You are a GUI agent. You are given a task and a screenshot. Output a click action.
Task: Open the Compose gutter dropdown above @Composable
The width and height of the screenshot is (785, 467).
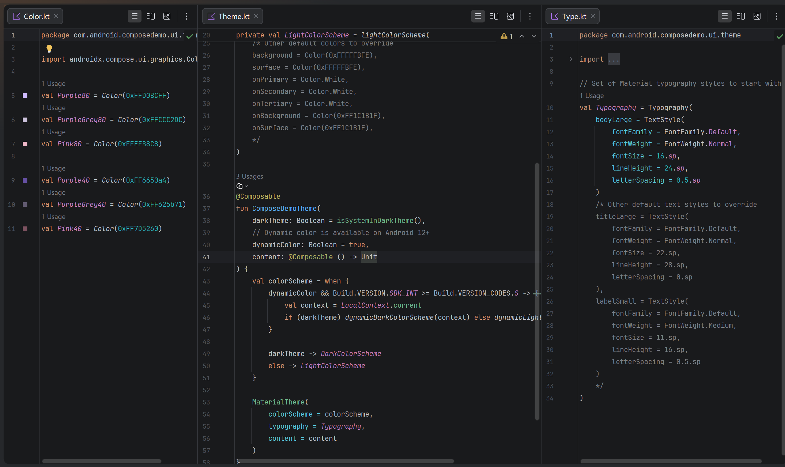[x=242, y=186]
